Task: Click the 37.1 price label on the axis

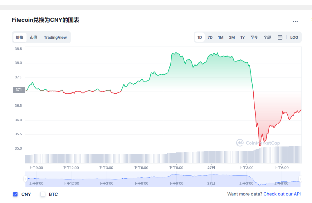Action: [19, 90]
